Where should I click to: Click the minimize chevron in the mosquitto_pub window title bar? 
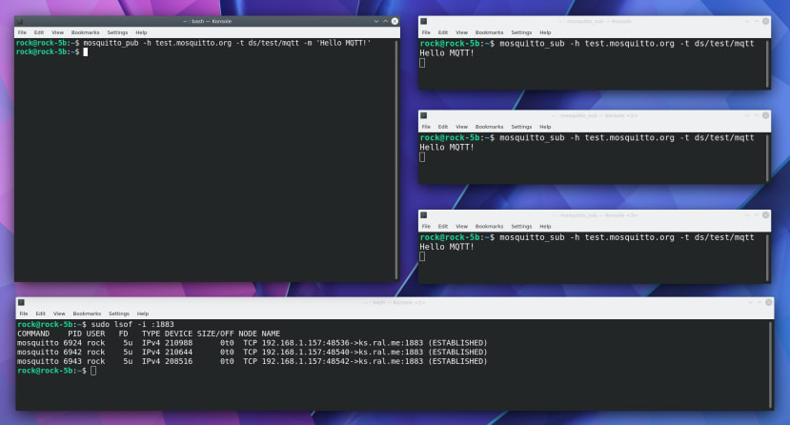click(x=375, y=21)
